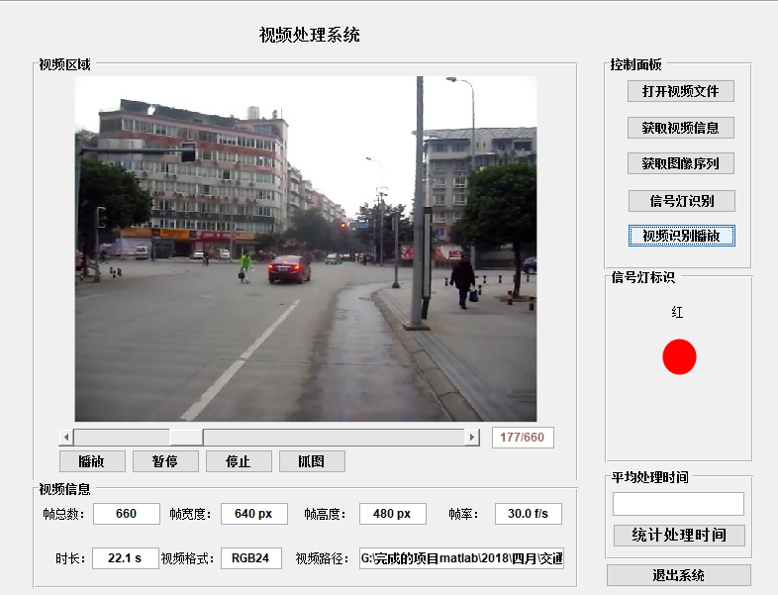The height and width of the screenshot is (595, 778).
Task: Click the 红 signal label text
Action: click(677, 312)
